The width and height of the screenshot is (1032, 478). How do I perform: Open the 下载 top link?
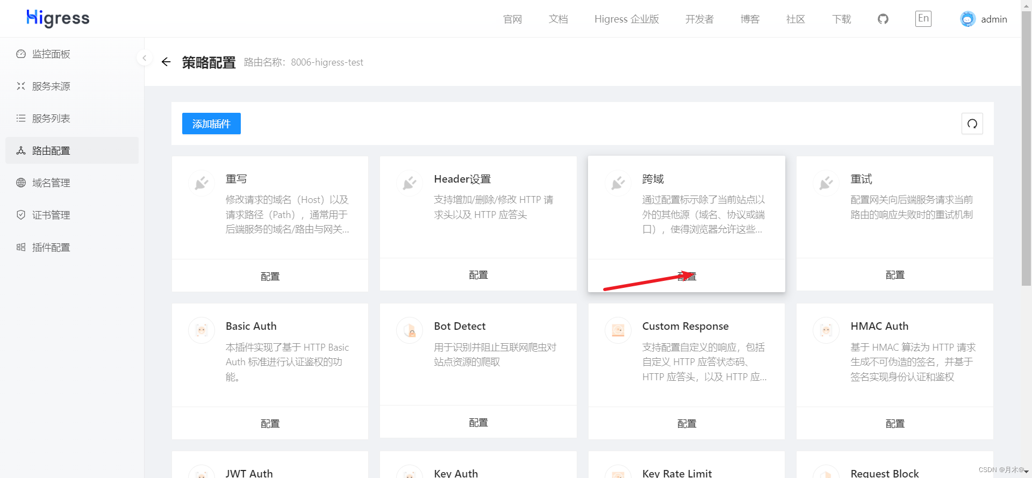click(842, 19)
